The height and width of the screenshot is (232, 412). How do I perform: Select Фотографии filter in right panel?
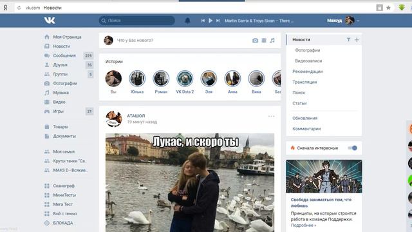tap(308, 50)
